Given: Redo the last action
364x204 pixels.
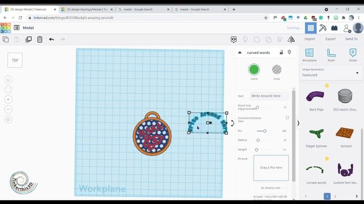Looking at the screenshot, I should pyautogui.click(x=63, y=39).
